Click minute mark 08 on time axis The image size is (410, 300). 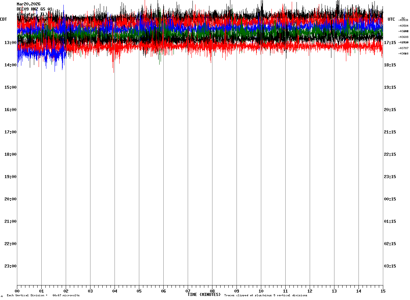[212, 291]
